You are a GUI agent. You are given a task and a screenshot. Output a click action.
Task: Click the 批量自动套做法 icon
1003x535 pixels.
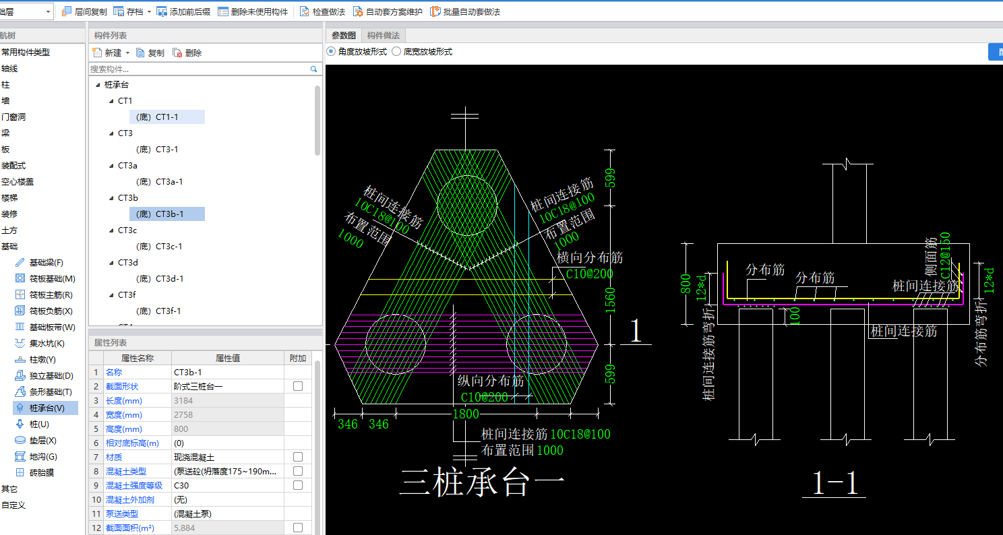tap(435, 11)
